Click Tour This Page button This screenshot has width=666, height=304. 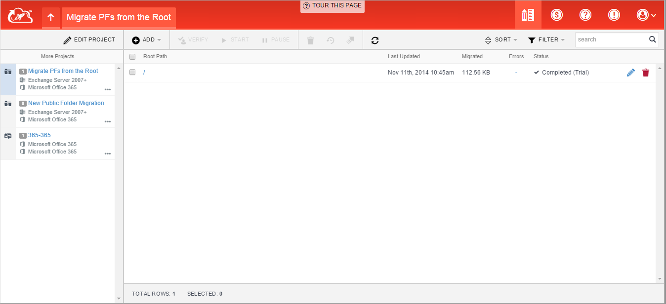click(x=333, y=6)
